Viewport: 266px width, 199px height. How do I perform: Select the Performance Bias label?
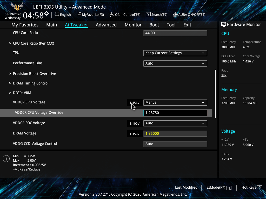(x=28, y=63)
